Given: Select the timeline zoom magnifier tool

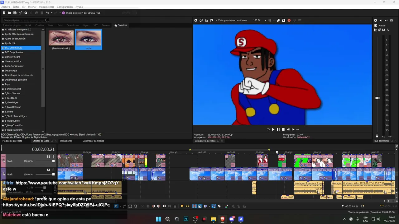Looking at the screenshot, I should tap(135, 206).
